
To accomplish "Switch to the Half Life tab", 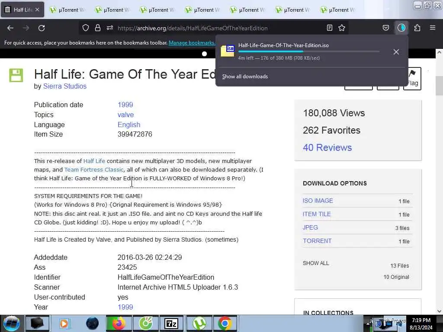I will tap(22, 10).
